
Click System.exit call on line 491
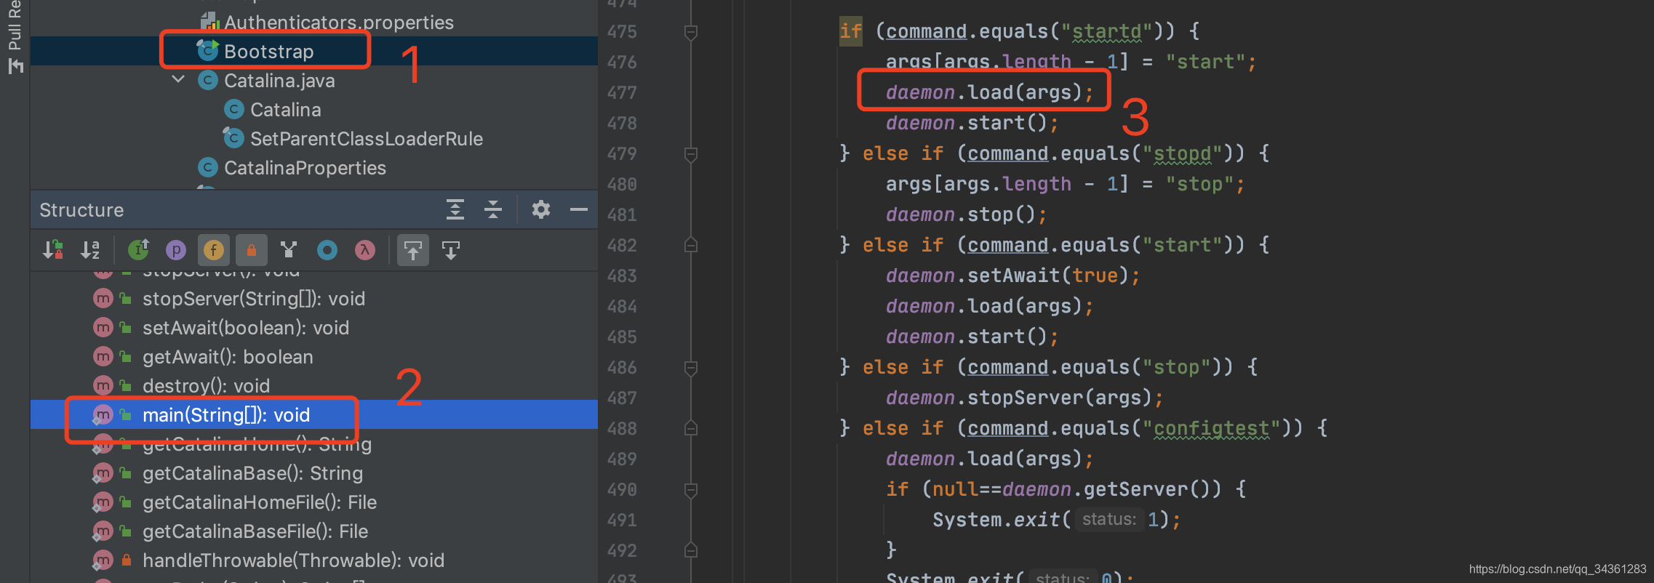[x=1056, y=520]
